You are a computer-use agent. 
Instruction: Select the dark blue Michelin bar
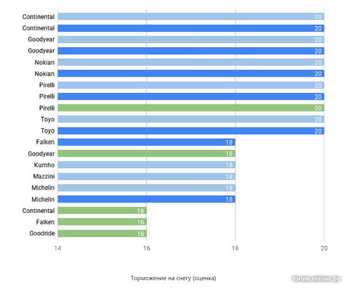(146, 199)
